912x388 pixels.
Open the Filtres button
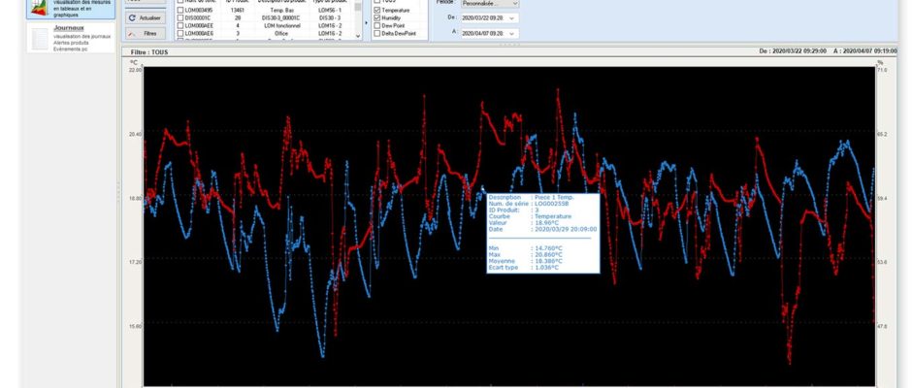(146, 34)
